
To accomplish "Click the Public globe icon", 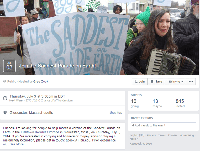I will tap(4, 81).
